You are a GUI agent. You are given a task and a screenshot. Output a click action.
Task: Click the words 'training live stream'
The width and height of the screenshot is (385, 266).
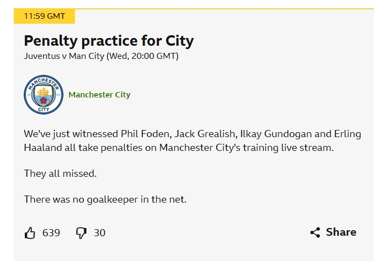click(288, 148)
